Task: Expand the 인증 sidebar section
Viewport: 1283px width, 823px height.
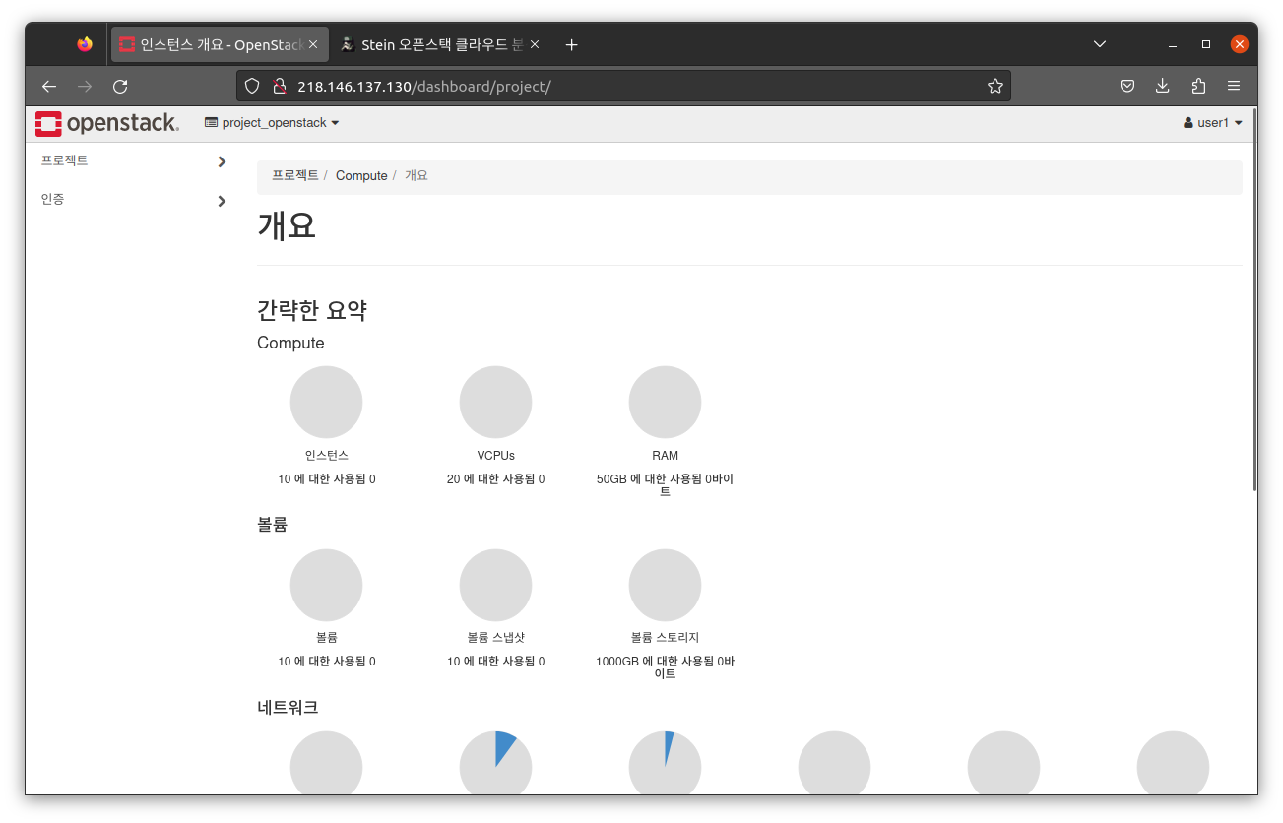Action: [133, 200]
